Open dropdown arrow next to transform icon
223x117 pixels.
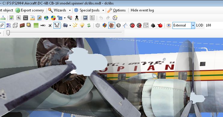pyautogui.click(x=65, y=18)
